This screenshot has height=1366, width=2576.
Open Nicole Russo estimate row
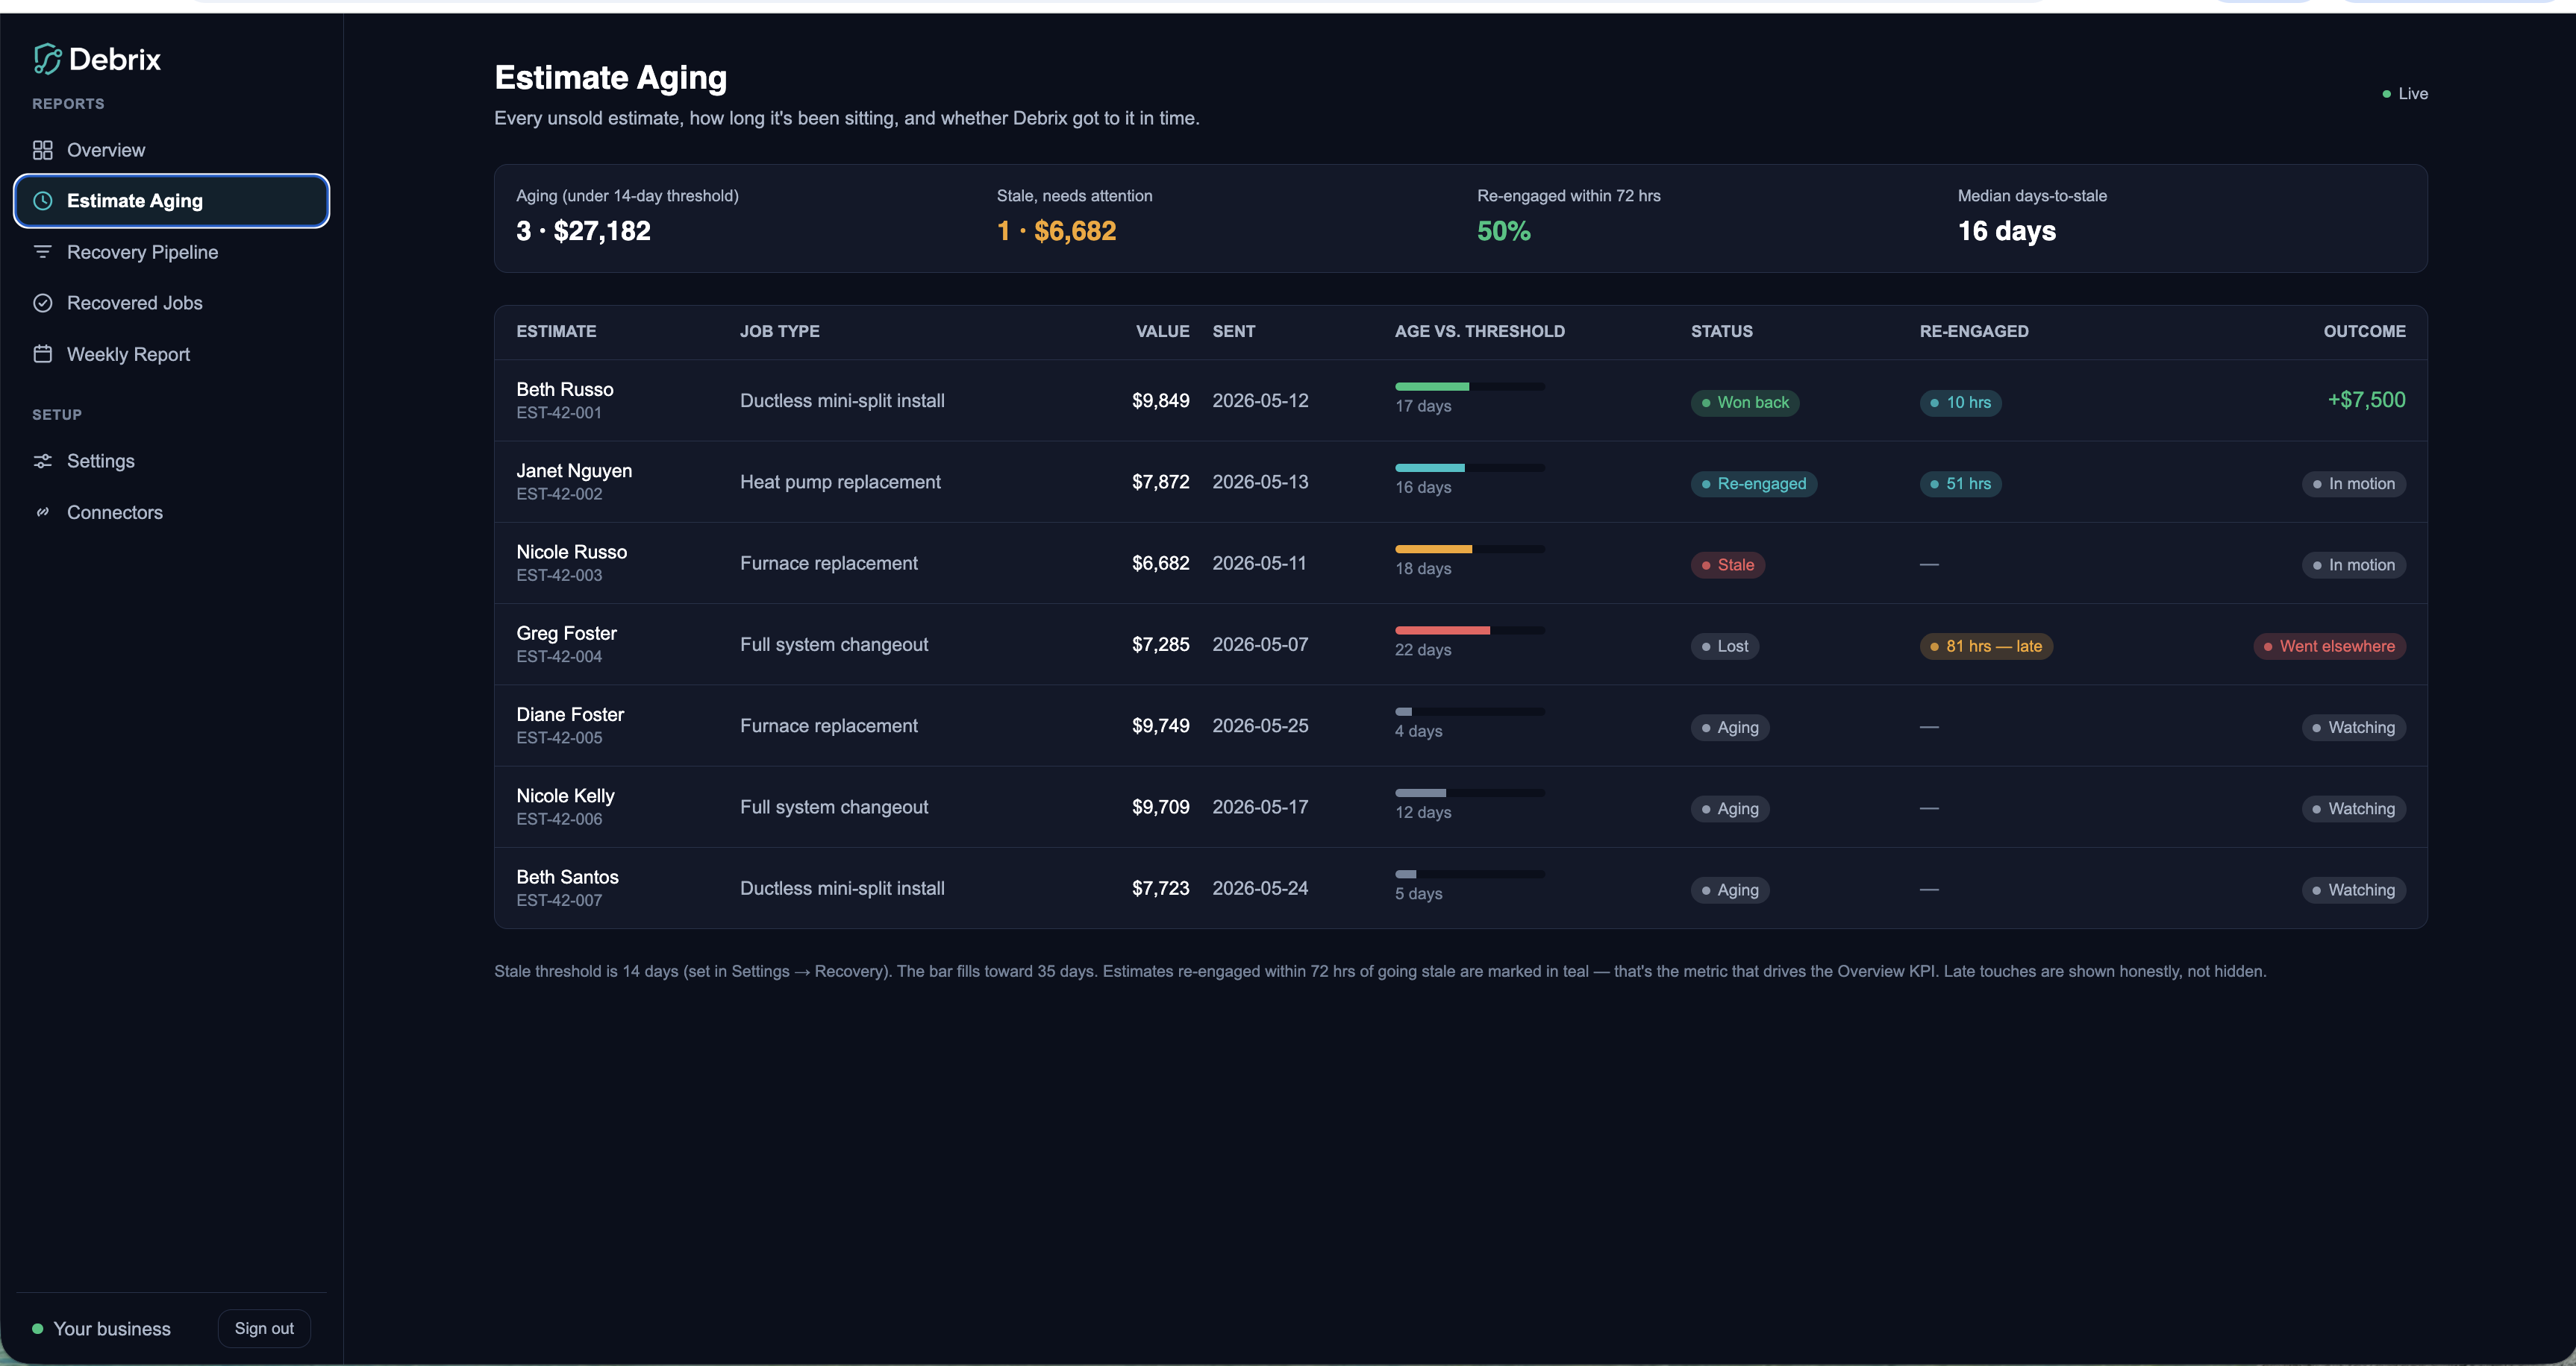(x=1460, y=564)
